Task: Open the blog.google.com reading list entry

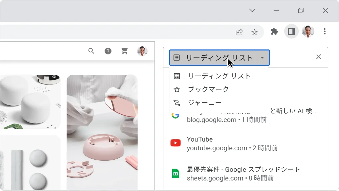Action: click(245, 115)
